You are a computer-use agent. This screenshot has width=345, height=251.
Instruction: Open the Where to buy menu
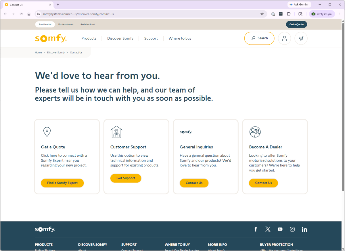tap(180, 38)
